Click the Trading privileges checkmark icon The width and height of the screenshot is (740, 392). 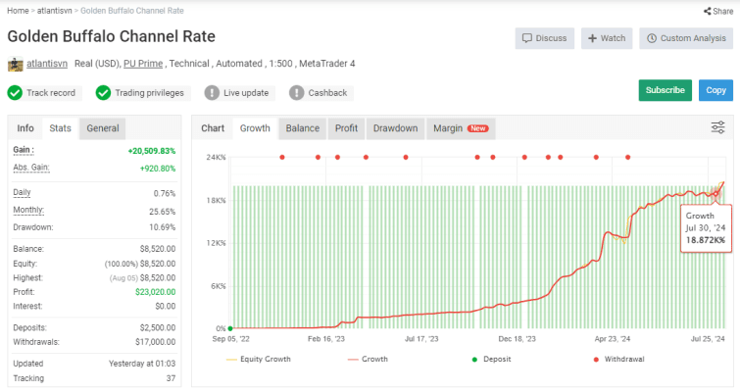click(x=103, y=93)
